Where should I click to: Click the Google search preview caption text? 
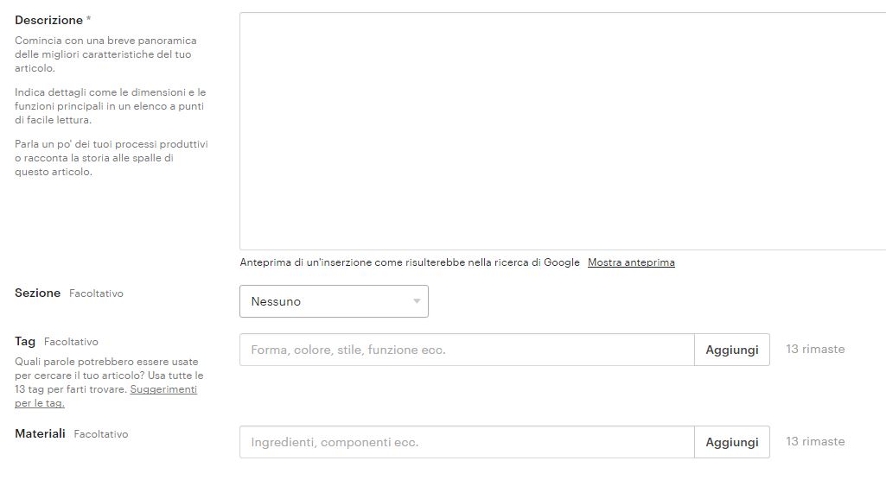[410, 262]
